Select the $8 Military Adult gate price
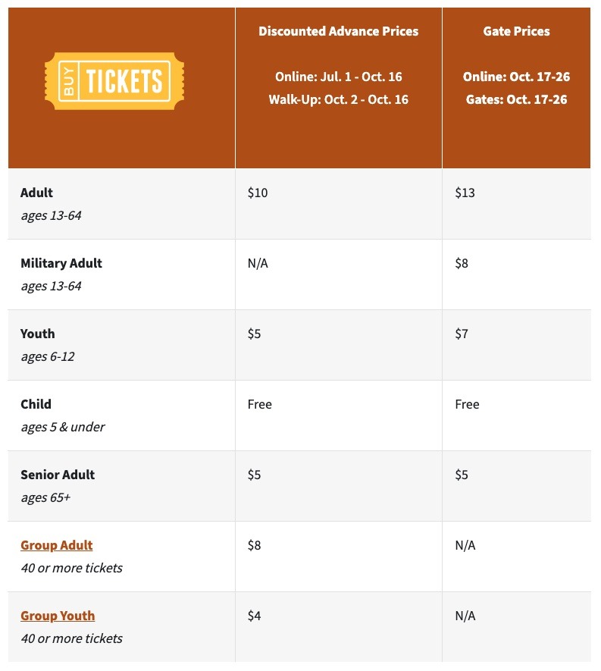 click(462, 263)
